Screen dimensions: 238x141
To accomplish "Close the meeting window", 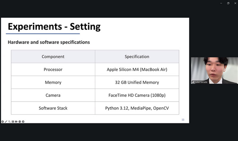I will [x=235, y=3].
